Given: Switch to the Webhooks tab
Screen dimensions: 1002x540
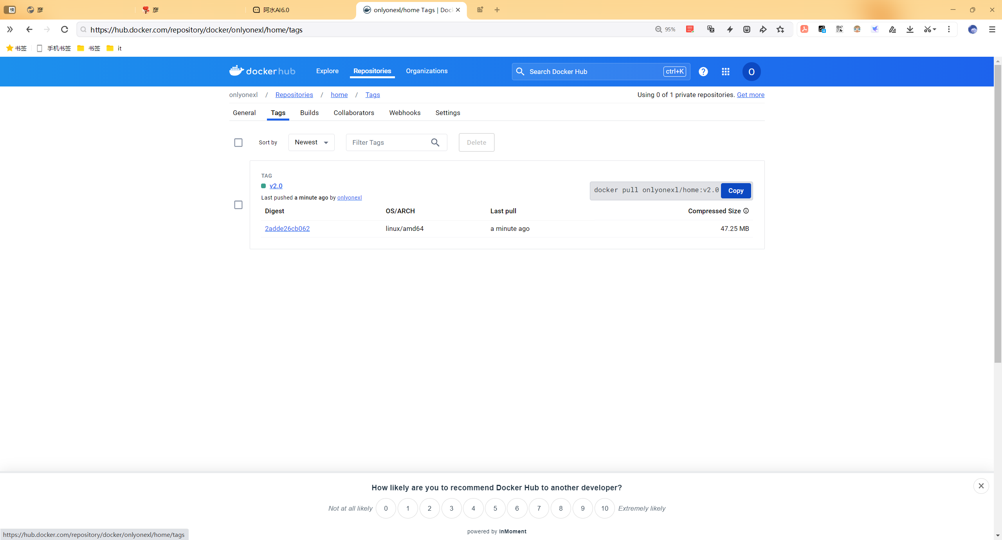Looking at the screenshot, I should coord(405,113).
